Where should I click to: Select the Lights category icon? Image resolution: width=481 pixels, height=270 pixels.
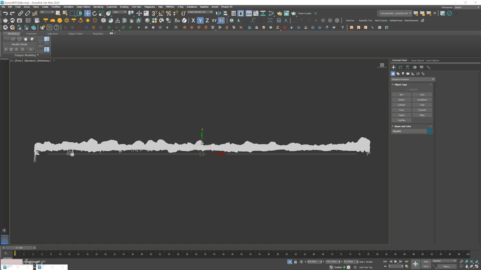point(403,74)
